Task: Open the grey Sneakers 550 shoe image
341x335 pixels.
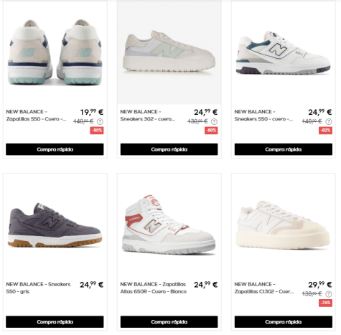Action: [55, 225]
